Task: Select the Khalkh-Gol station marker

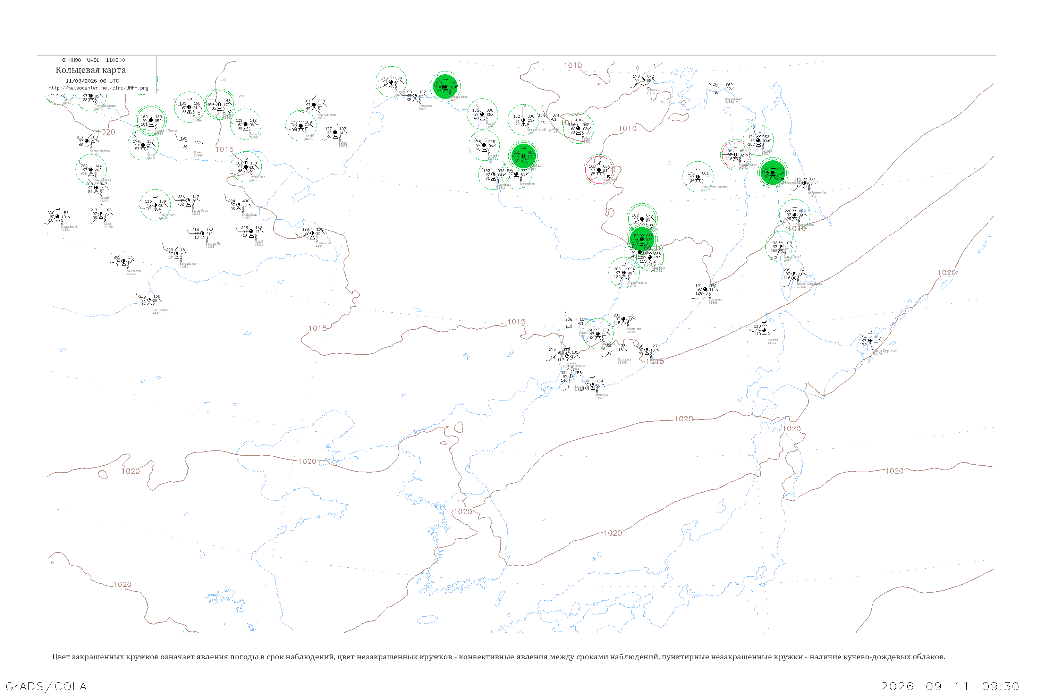Action: [x=312, y=233]
